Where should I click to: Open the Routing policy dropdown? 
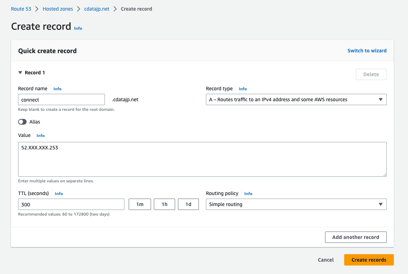pyautogui.click(x=296, y=204)
